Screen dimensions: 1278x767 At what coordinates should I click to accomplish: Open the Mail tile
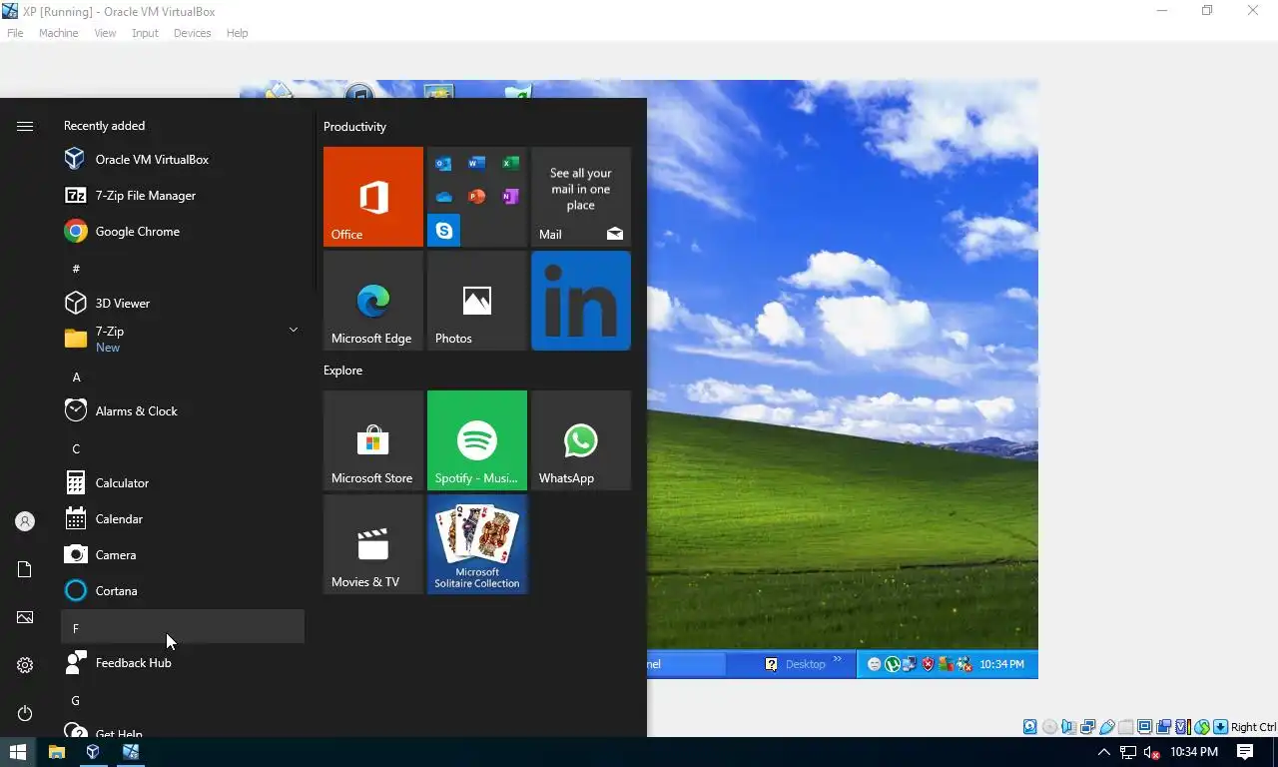point(581,197)
